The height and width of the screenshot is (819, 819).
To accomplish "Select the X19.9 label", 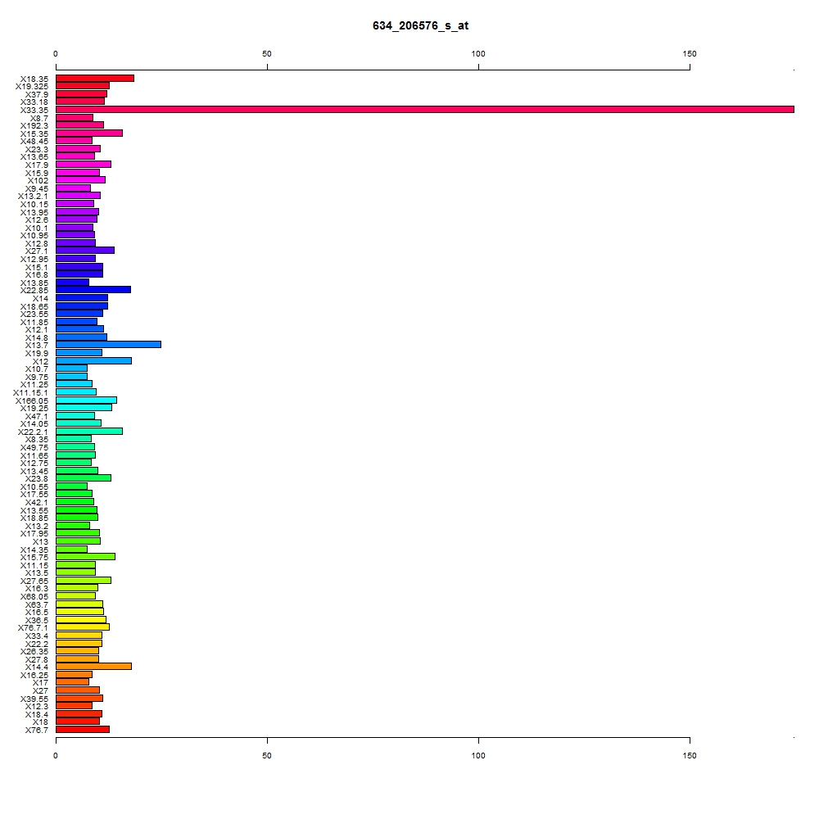I will coord(37,354).
